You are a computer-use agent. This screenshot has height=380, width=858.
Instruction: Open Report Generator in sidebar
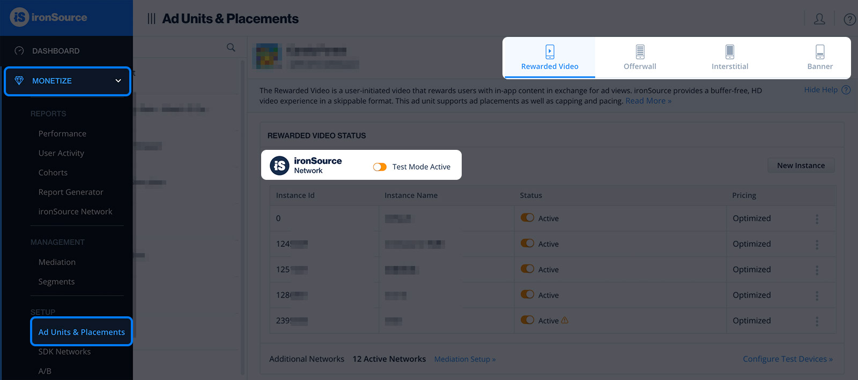(x=71, y=192)
